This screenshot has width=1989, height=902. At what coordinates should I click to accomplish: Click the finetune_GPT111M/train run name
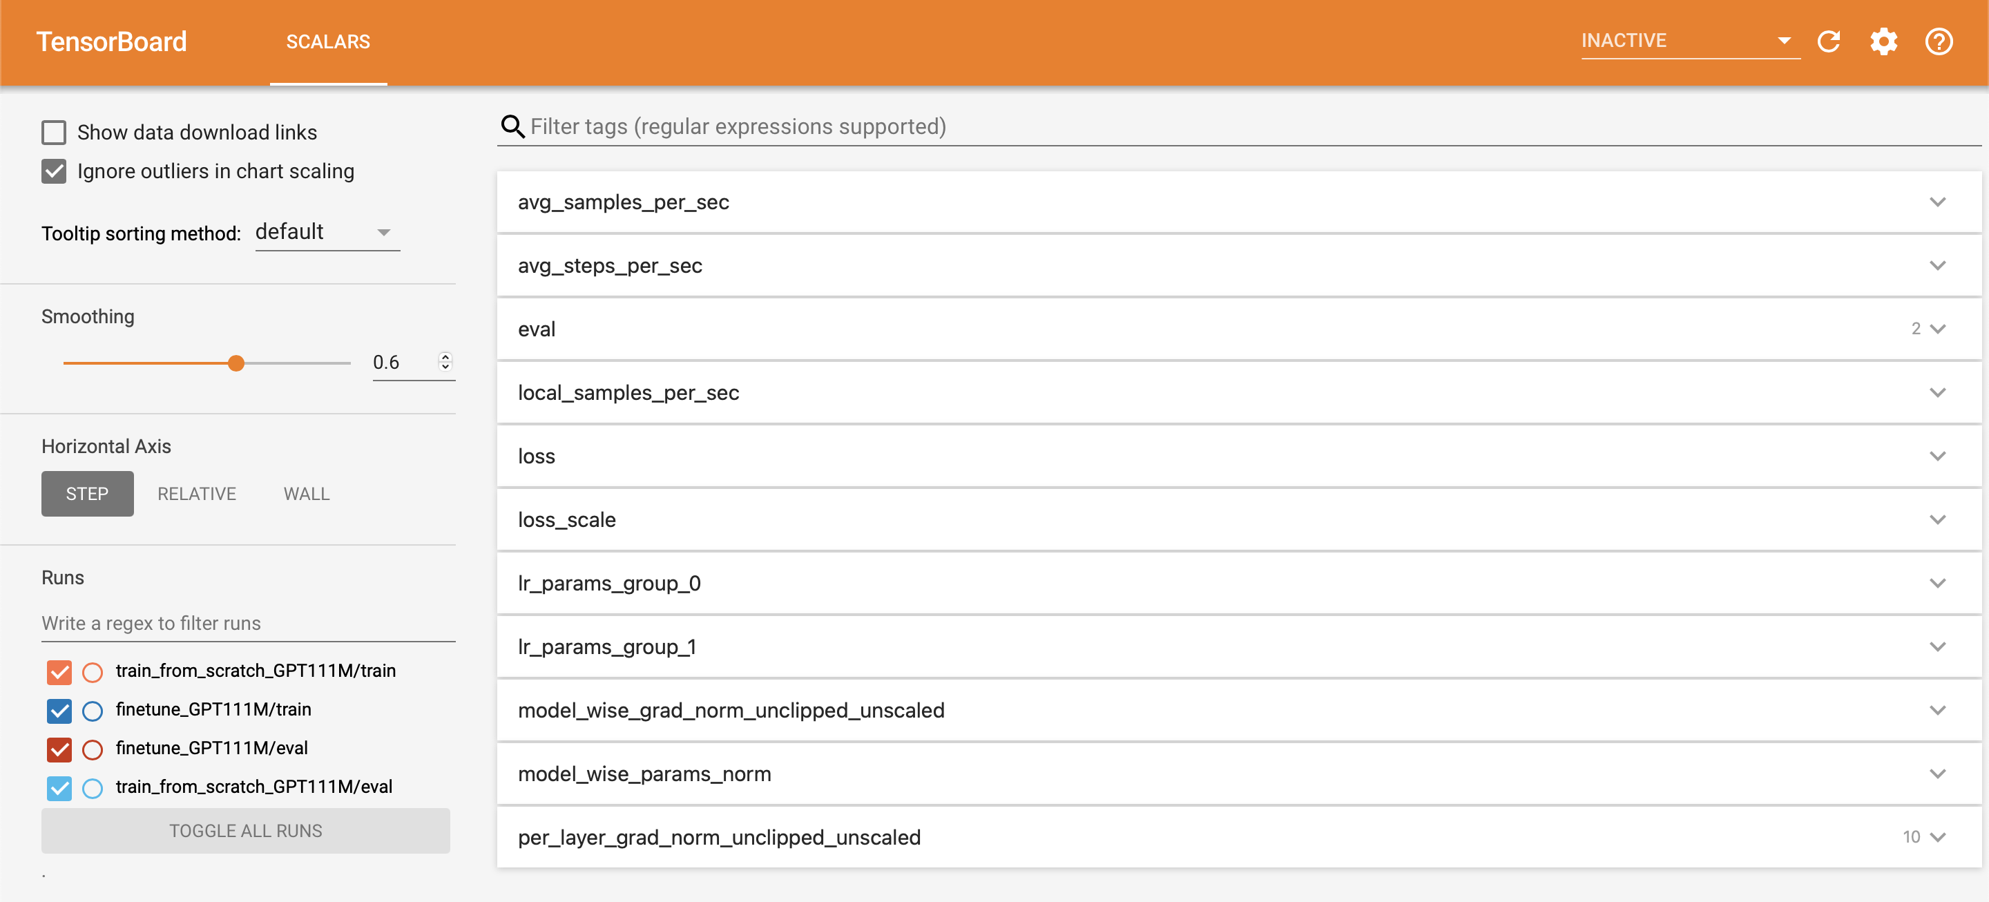coord(213,709)
